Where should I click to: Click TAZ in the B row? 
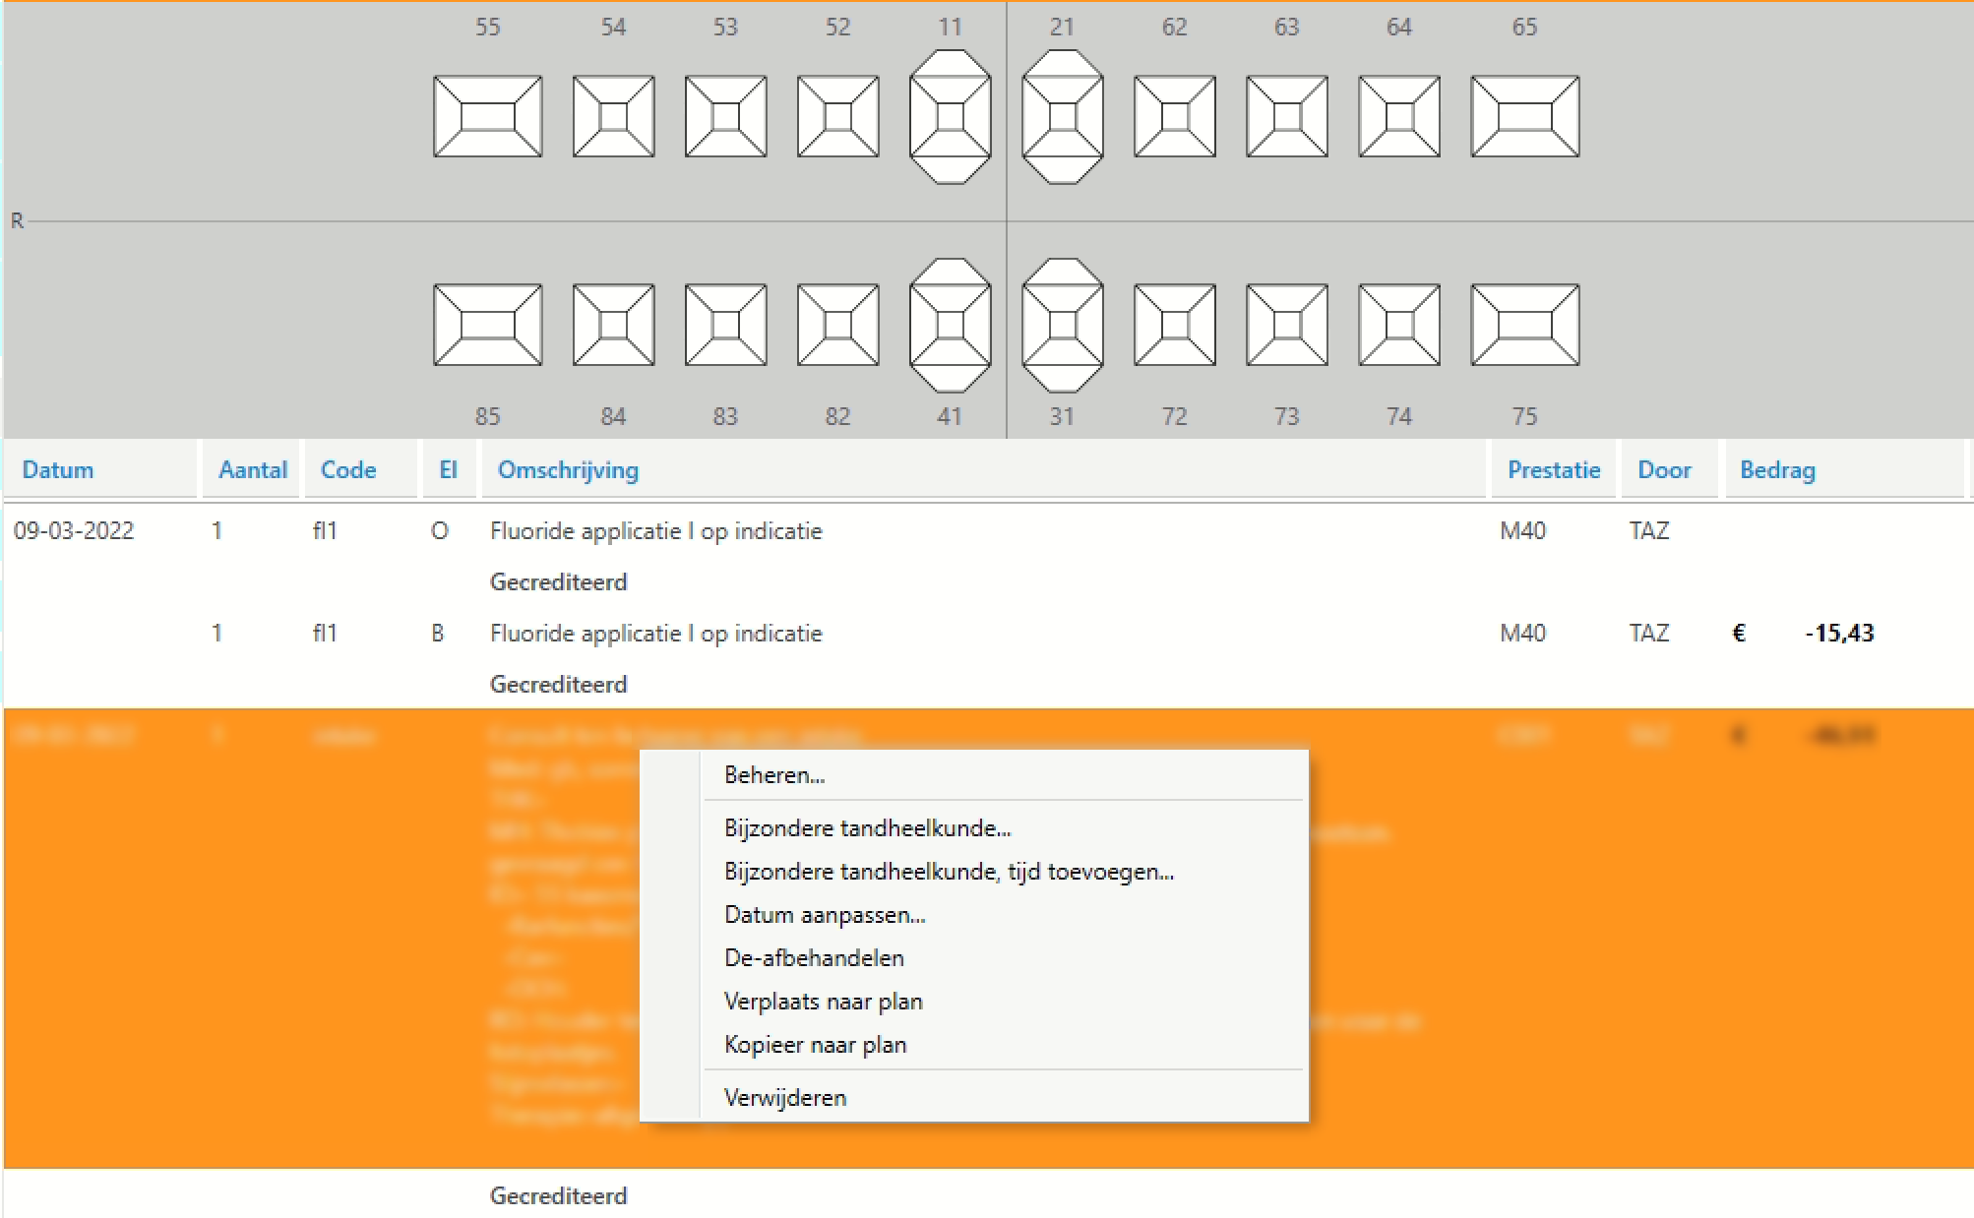coord(1649,634)
